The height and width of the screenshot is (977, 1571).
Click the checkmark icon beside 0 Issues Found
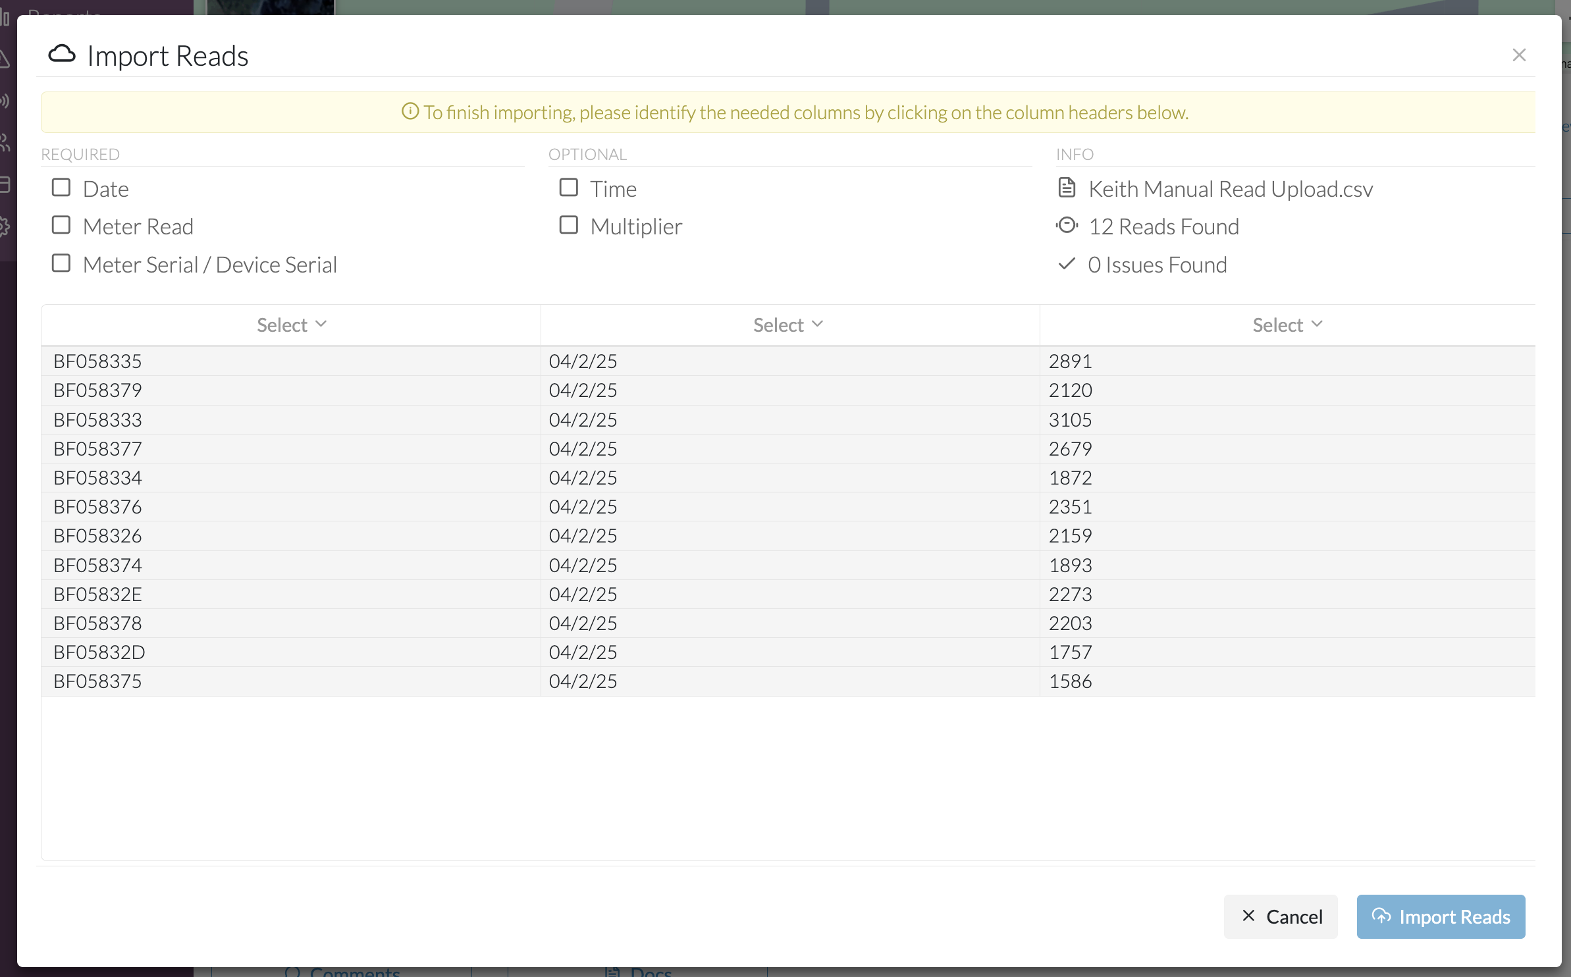[1067, 263]
